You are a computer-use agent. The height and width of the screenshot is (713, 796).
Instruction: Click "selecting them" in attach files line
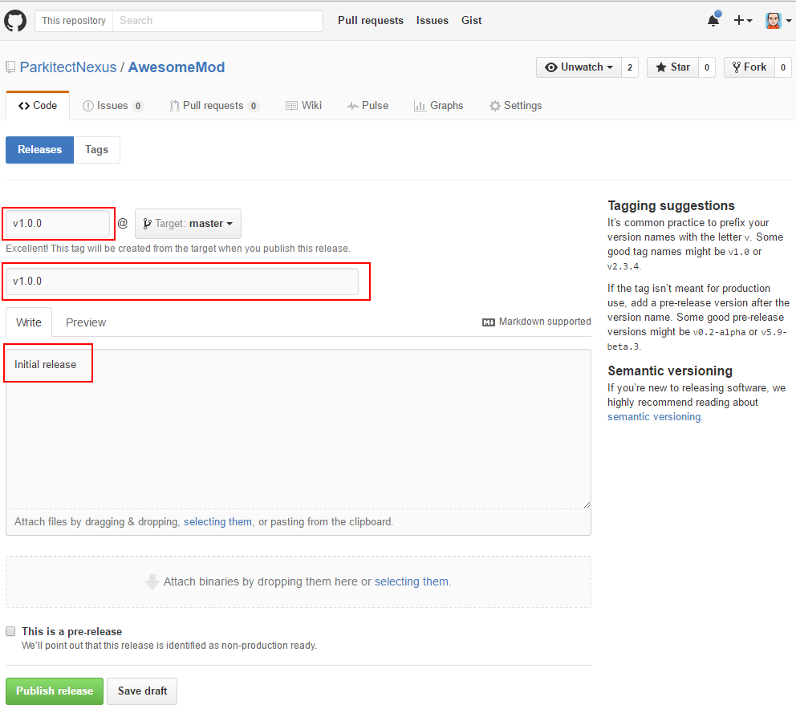pyautogui.click(x=217, y=521)
